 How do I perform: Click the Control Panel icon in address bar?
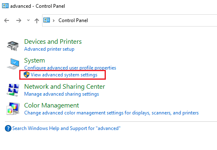click(47, 20)
